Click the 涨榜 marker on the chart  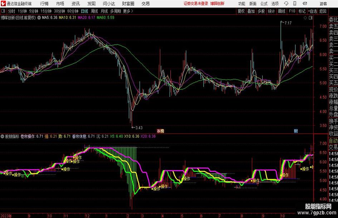(160, 131)
